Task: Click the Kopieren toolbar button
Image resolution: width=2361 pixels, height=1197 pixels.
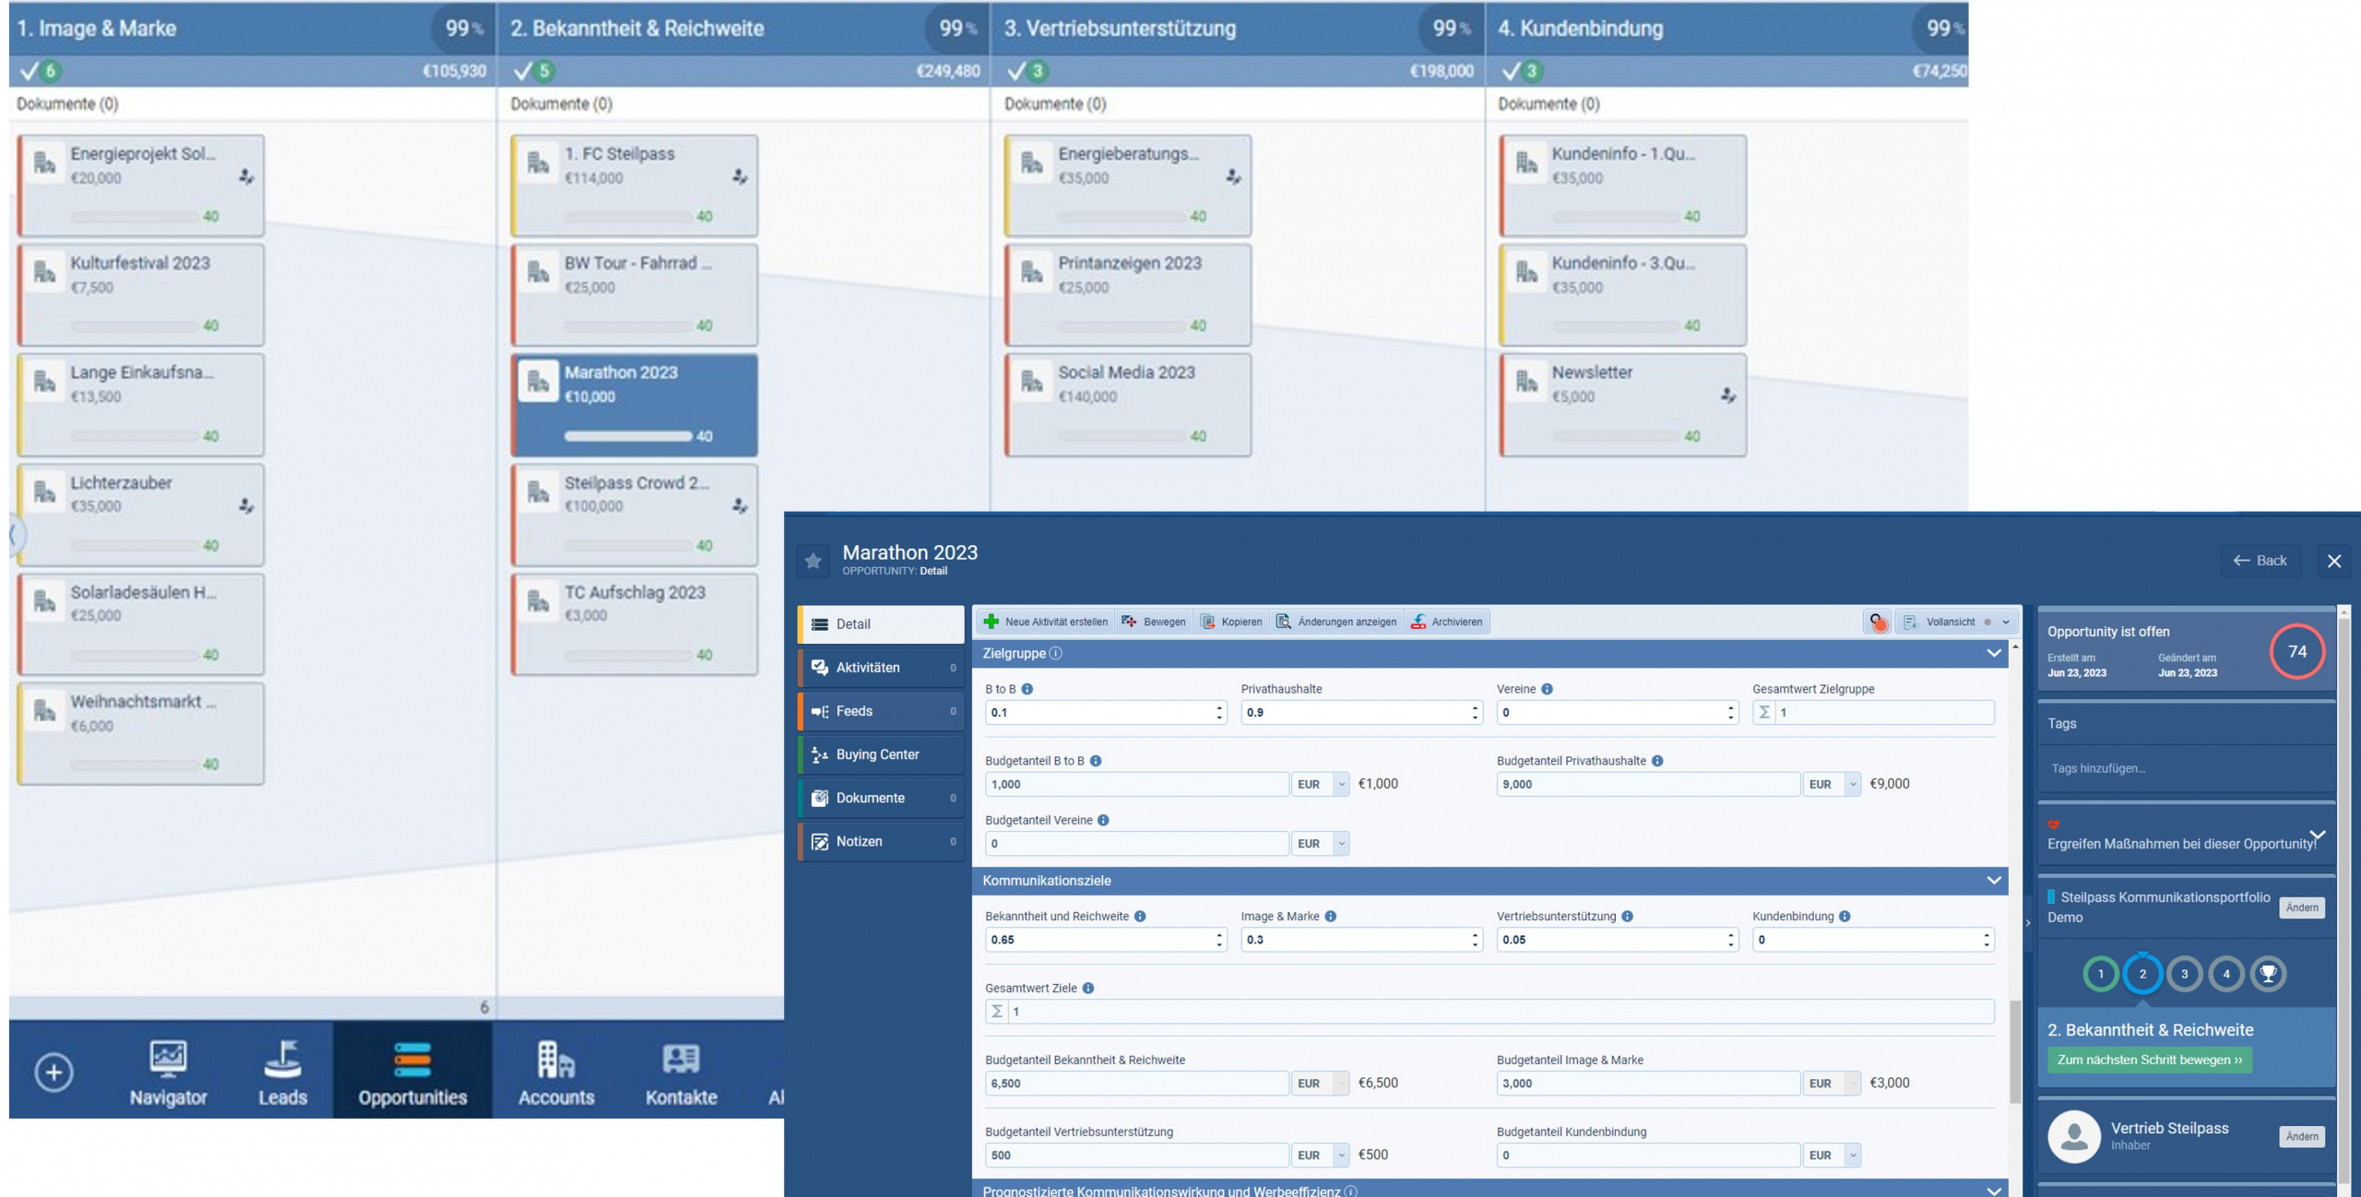Action: click(x=1231, y=622)
